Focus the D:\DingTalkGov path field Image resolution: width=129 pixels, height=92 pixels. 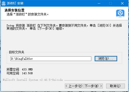[51, 59]
